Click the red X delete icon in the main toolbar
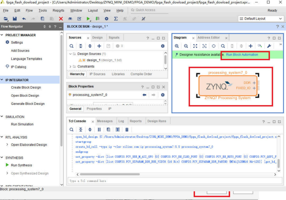 [x=61, y=19]
